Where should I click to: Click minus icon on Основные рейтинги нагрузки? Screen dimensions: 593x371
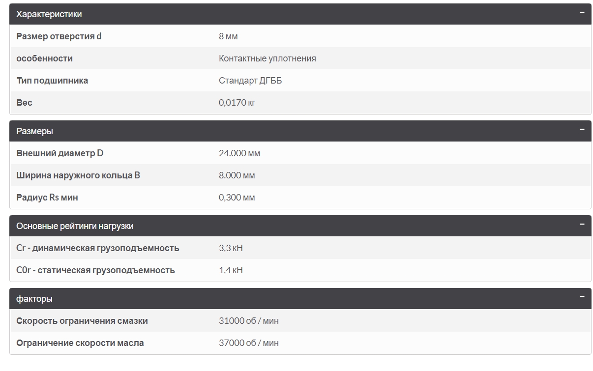[582, 225]
